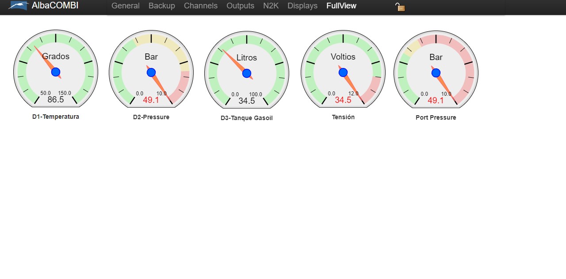Switch to the Channels tab
This screenshot has width=566, height=279.
pyautogui.click(x=201, y=6)
